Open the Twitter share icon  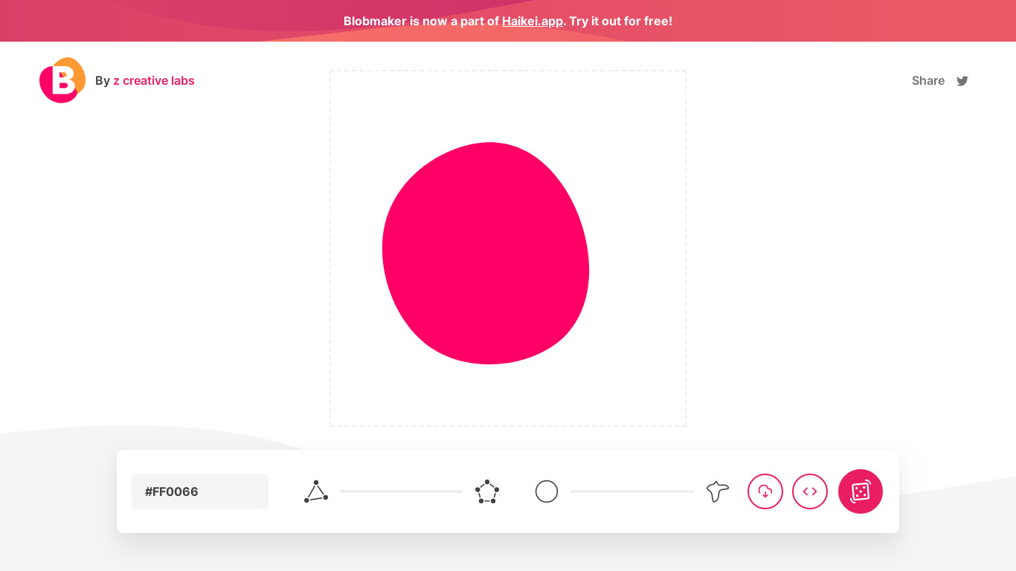[962, 81]
